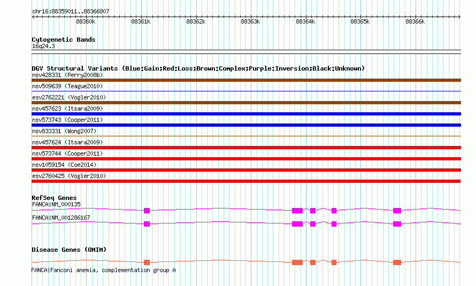Click the nsv457624 (Itsara2009) label
The height and width of the screenshot is (286, 476).
tap(67, 142)
